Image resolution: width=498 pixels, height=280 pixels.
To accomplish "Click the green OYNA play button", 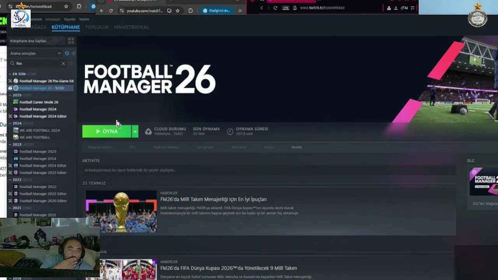I will pyautogui.click(x=107, y=131).
